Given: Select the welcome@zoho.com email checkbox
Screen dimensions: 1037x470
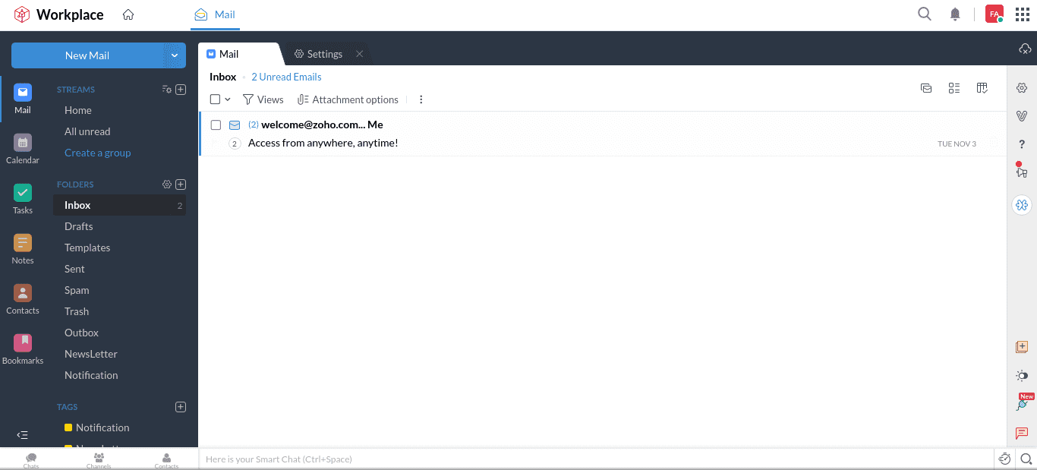Looking at the screenshot, I should 216,125.
